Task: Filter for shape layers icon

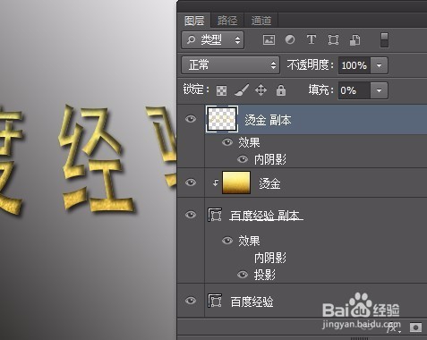Action: pos(333,39)
